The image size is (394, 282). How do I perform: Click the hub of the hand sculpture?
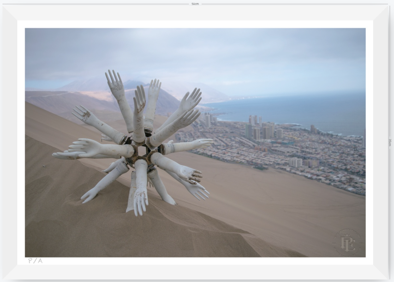coord(142,151)
